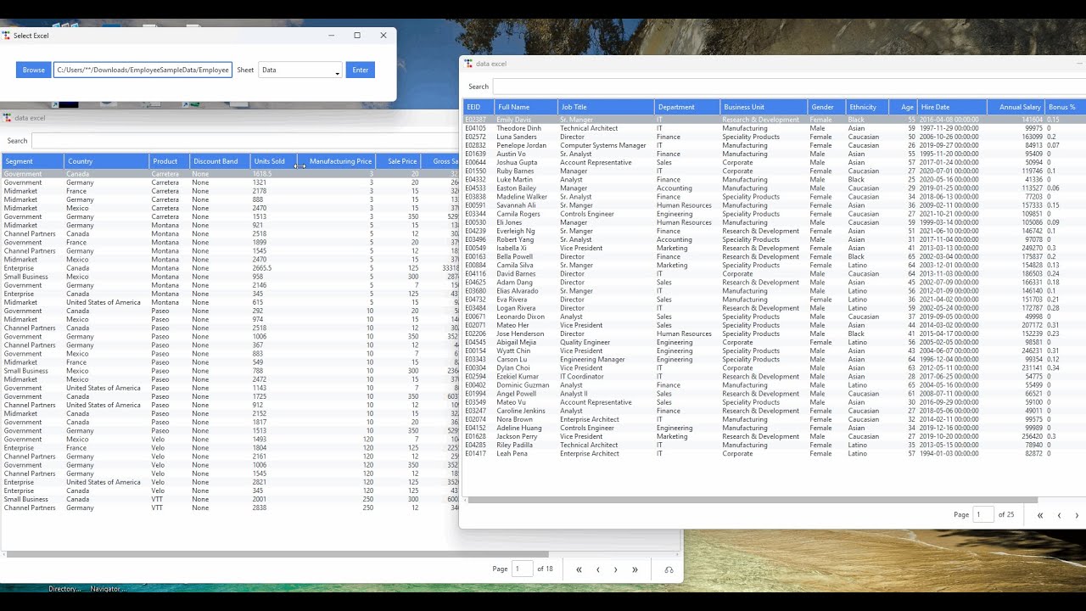Go to next page in sales table
The image size is (1086, 611).
pyautogui.click(x=616, y=569)
